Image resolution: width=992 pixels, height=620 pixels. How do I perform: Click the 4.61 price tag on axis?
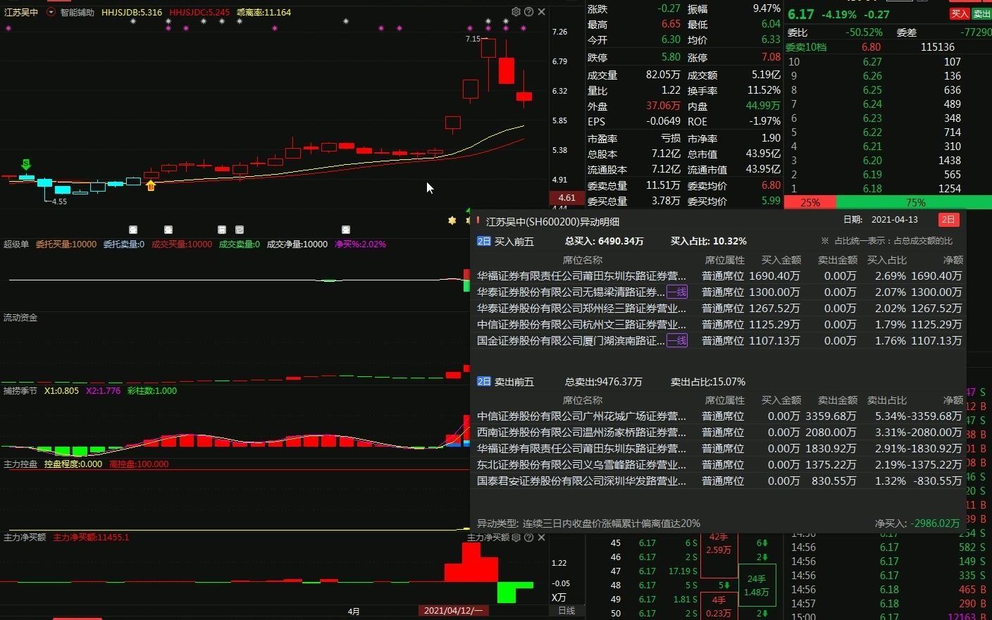[x=566, y=198]
